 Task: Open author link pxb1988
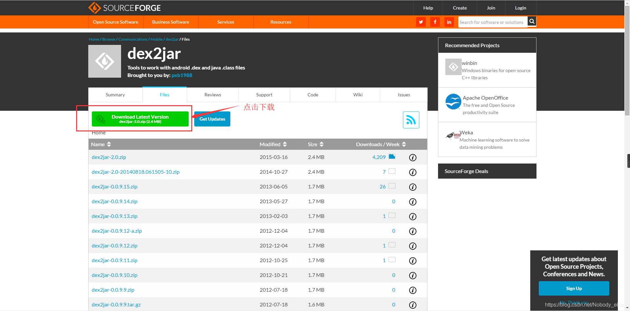182,75
